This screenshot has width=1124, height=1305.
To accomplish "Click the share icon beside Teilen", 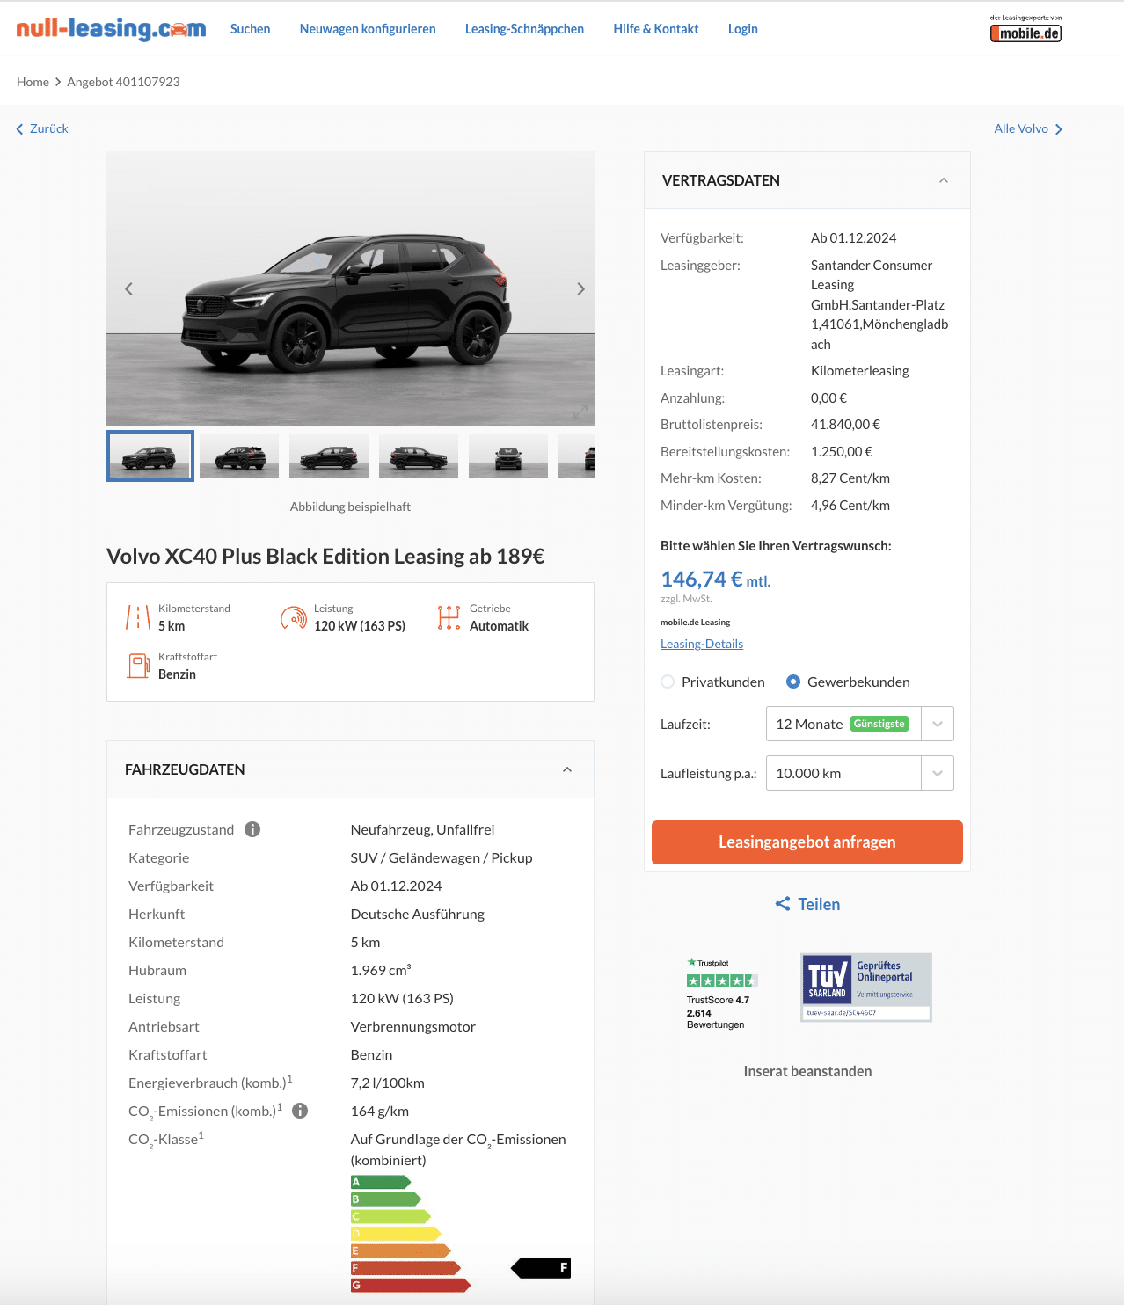I will click(783, 904).
